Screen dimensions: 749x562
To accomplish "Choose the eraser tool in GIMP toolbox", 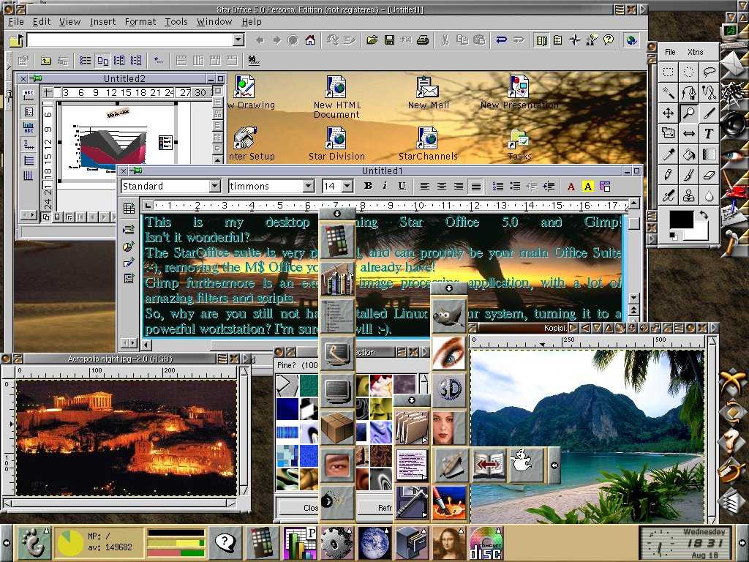I will click(x=709, y=174).
